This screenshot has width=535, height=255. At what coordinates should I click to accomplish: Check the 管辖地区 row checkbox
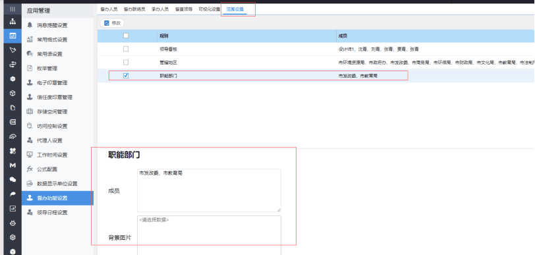click(126, 63)
